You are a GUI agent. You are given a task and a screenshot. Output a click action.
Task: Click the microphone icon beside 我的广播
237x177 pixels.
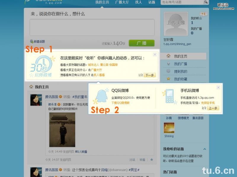coord(168,64)
